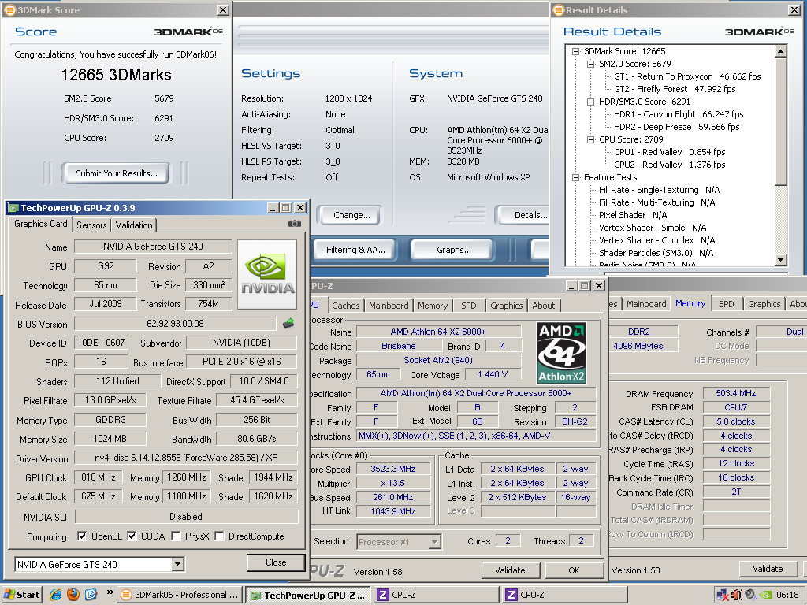807x605 pixels.
Task: Collapse the Feature Tests tree node
Action: 576,177
